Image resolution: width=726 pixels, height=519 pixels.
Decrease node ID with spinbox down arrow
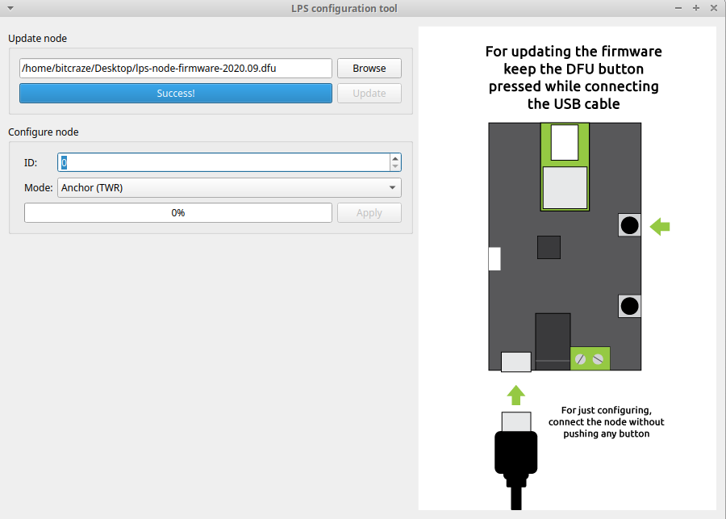tap(394, 166)
